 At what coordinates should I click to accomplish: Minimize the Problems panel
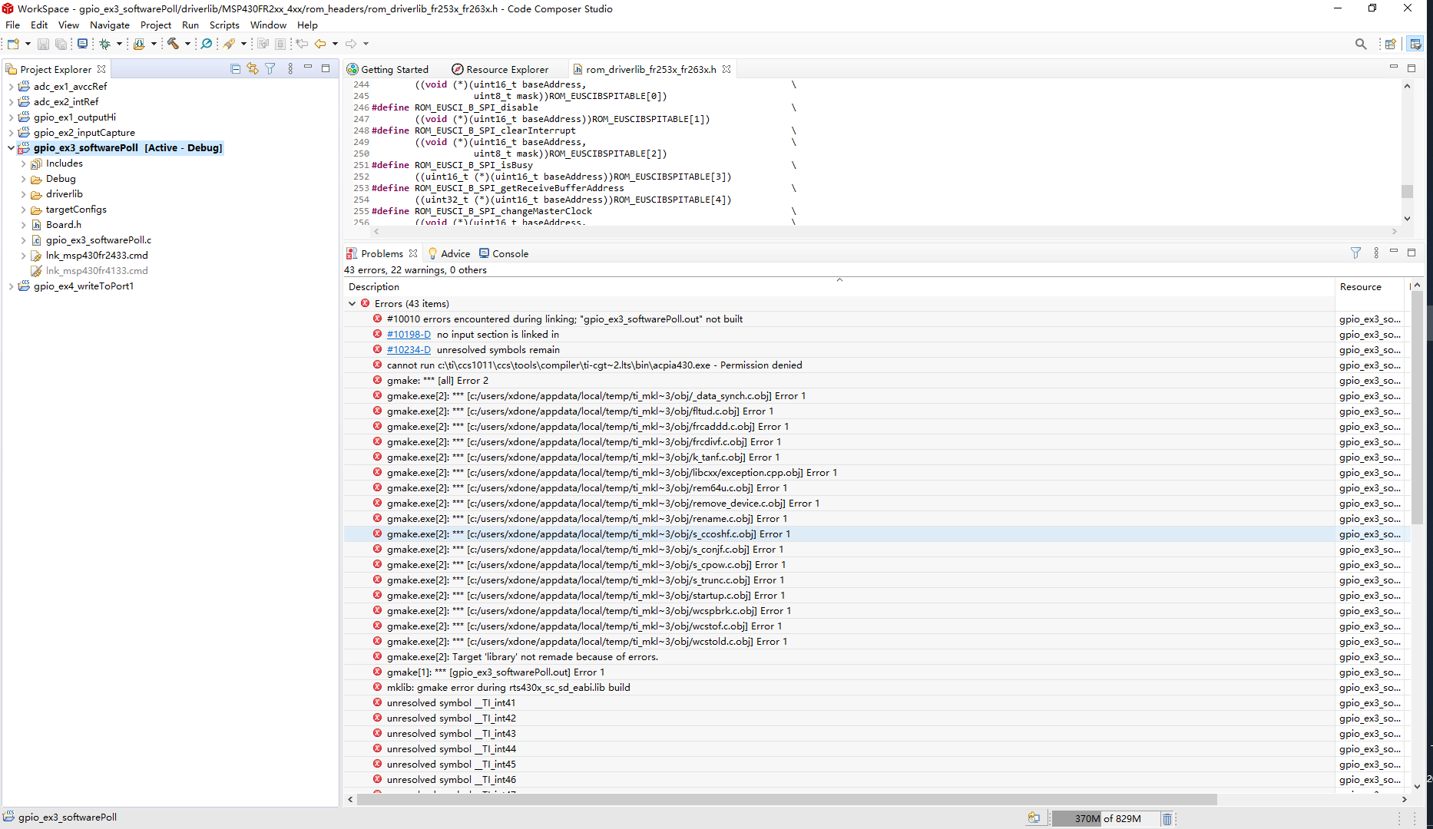click(x=1394, y=252)
